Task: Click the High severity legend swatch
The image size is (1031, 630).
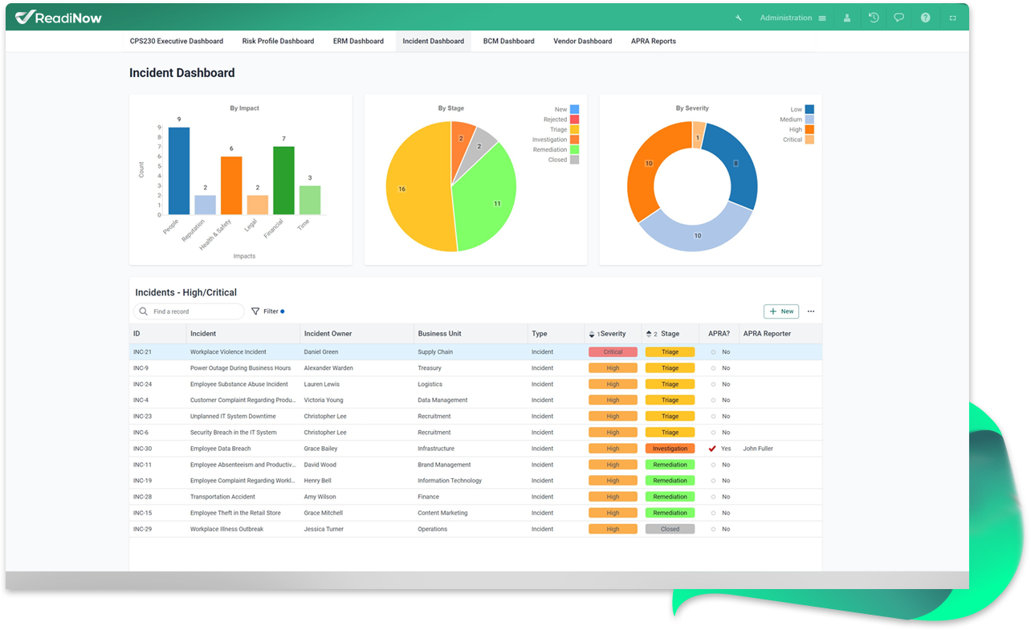Action: (x=809, y=129)
